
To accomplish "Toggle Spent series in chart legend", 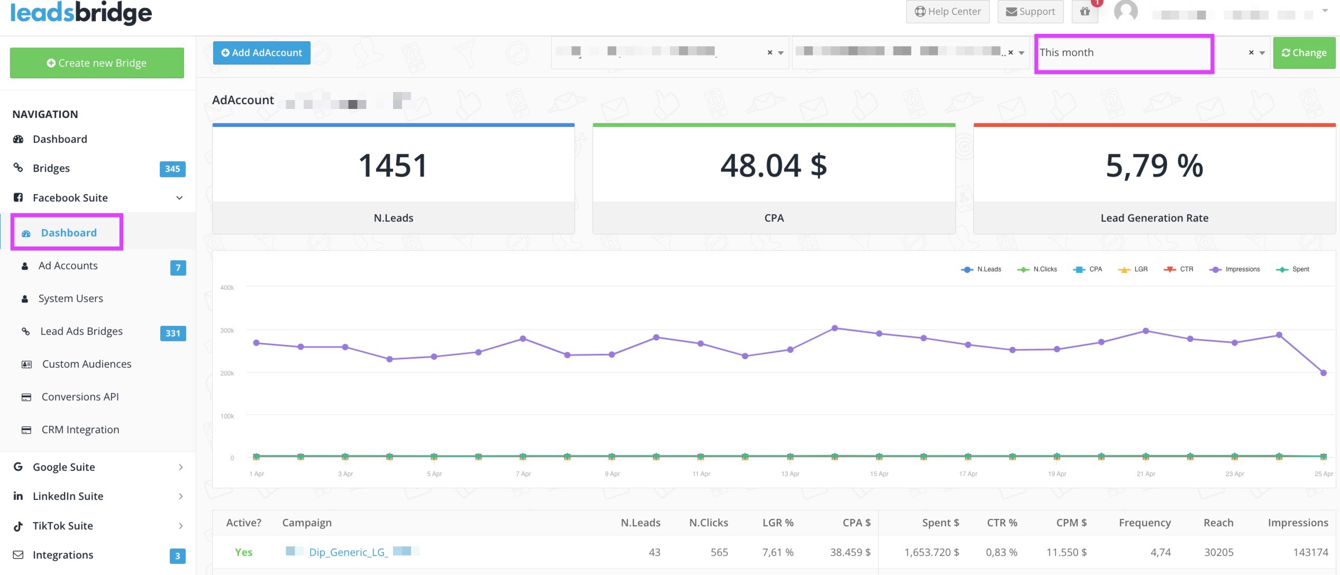I will coord(1292,269).
